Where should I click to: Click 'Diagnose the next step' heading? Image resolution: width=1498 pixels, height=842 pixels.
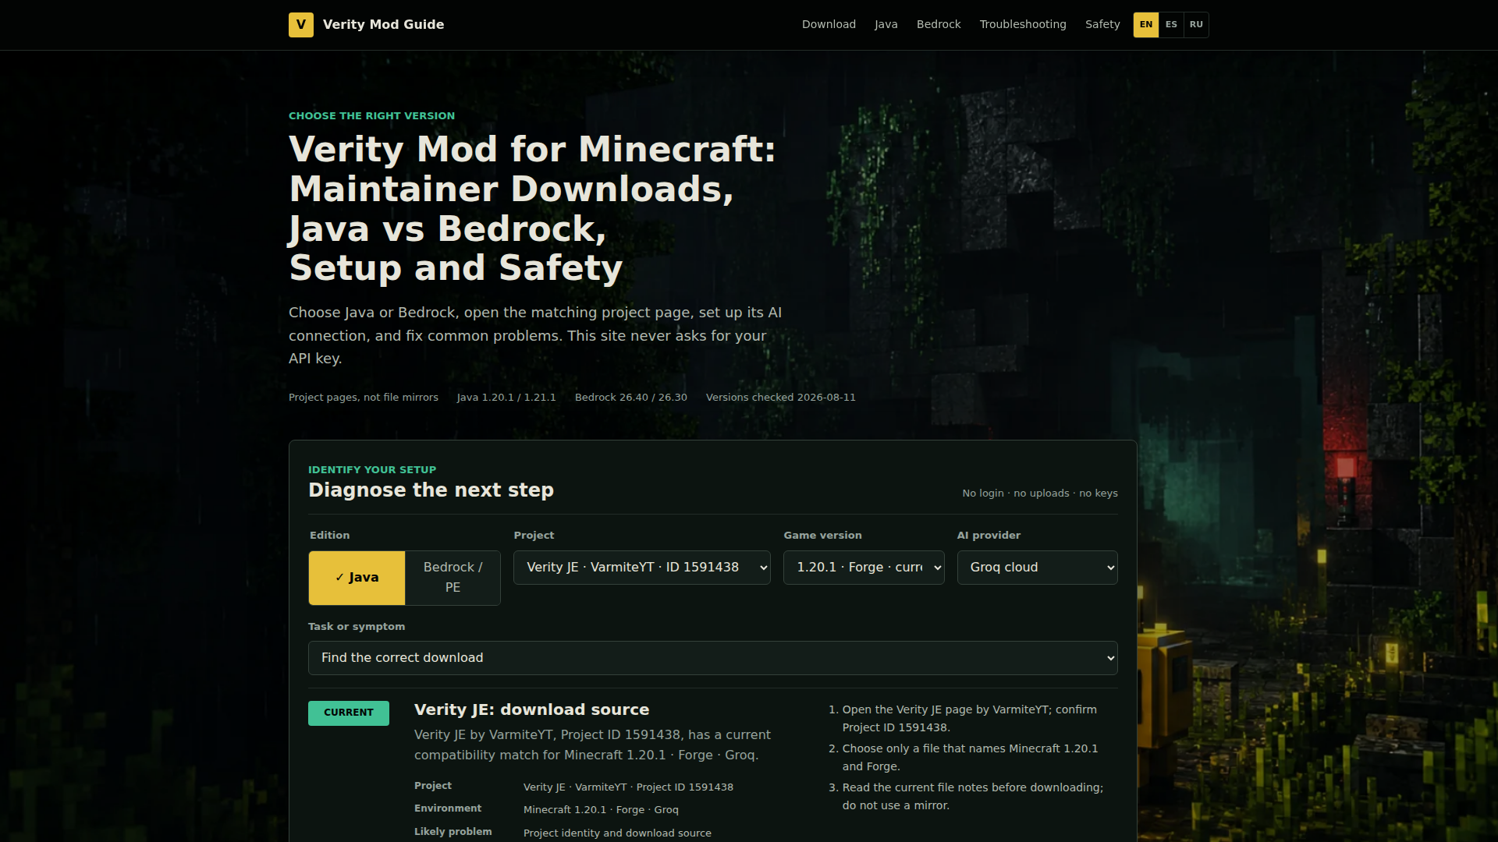[x=431, y=490]
